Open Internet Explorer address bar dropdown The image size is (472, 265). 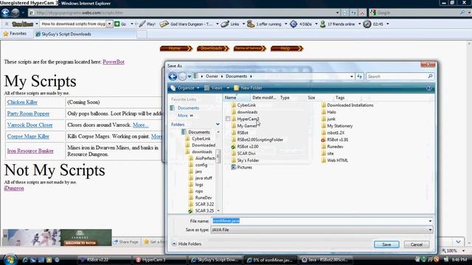(338, 13)
